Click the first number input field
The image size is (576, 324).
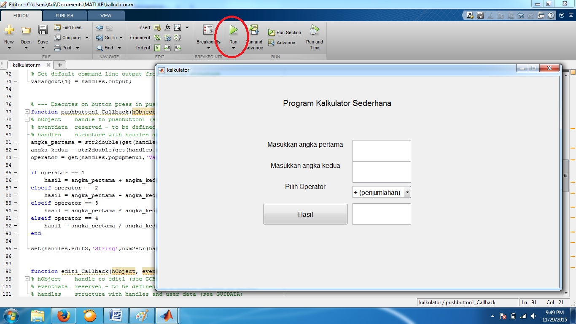coord(381,151)
